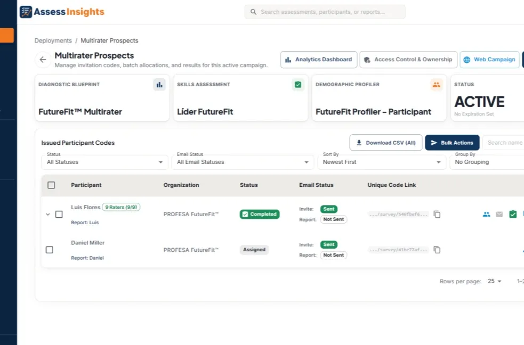Click Daniel Miller report Not Sent badge

[334, 255]
